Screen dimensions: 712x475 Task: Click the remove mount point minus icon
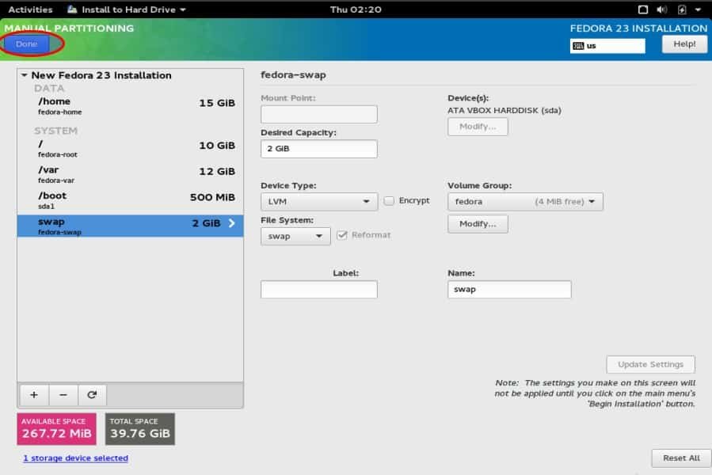pos(63,394)
